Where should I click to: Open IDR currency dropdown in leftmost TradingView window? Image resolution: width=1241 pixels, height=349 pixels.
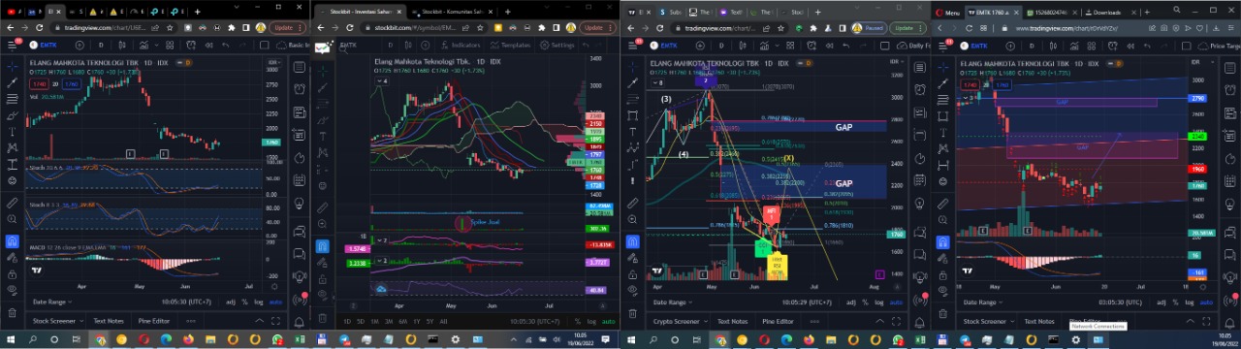coord(274,62)
